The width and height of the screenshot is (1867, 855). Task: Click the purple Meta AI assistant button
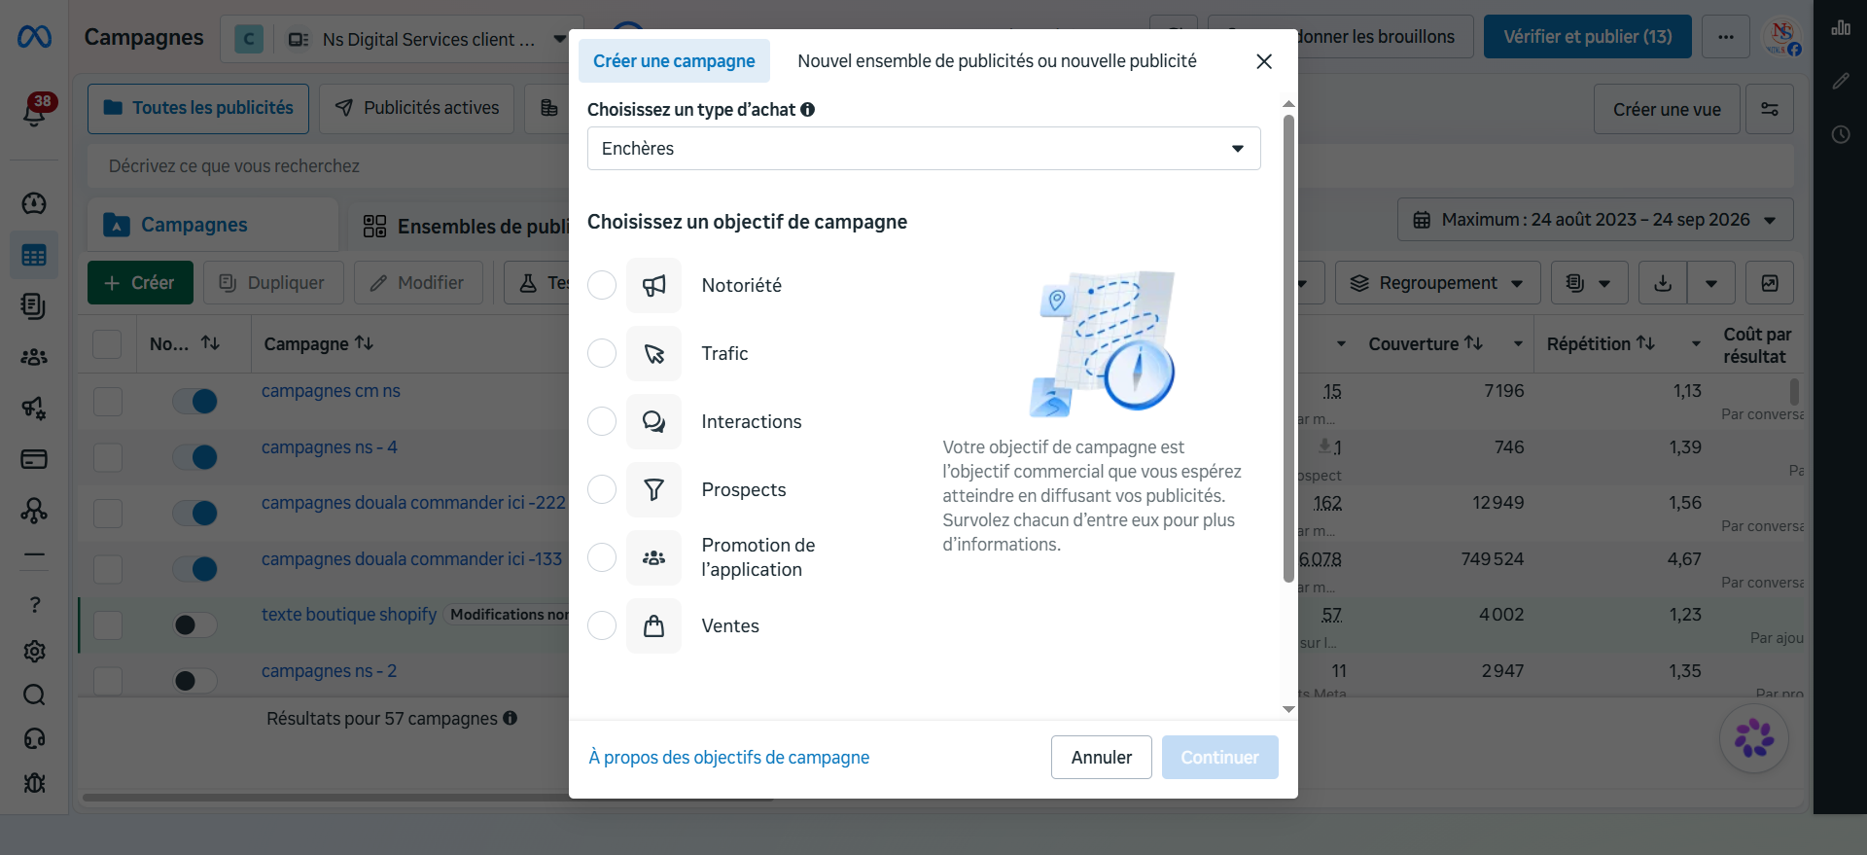tap(1754, 738)
